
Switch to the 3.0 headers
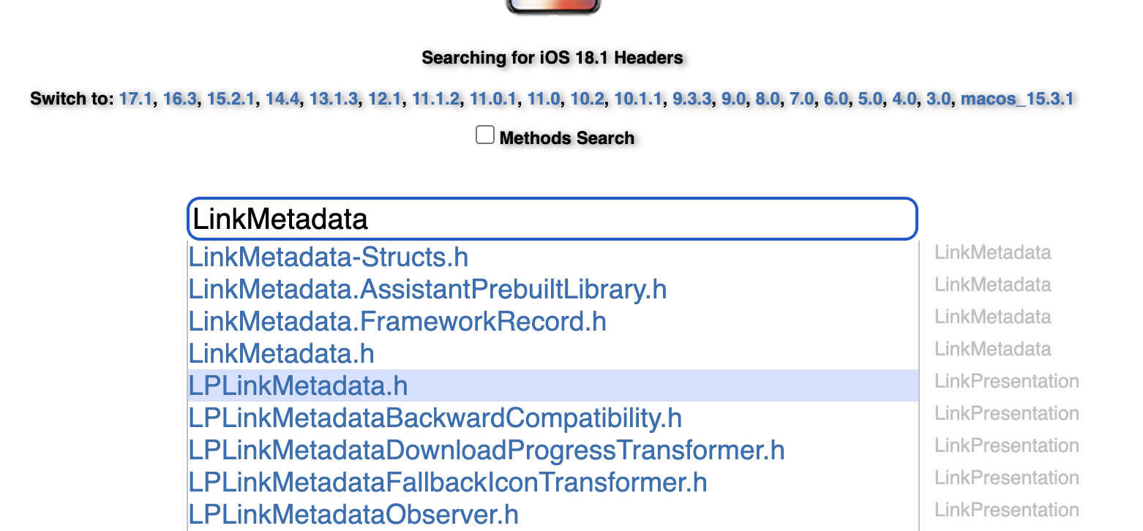[938, 99]
